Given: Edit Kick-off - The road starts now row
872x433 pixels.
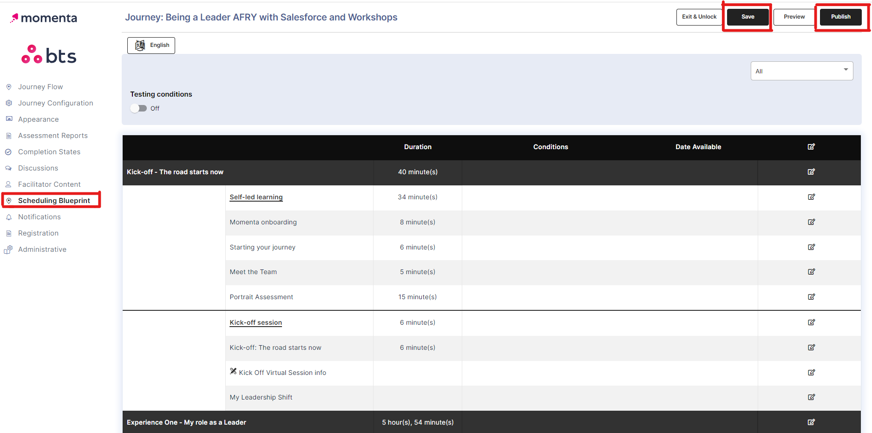Looking at the screenshot, I should [x=811, y=172].
